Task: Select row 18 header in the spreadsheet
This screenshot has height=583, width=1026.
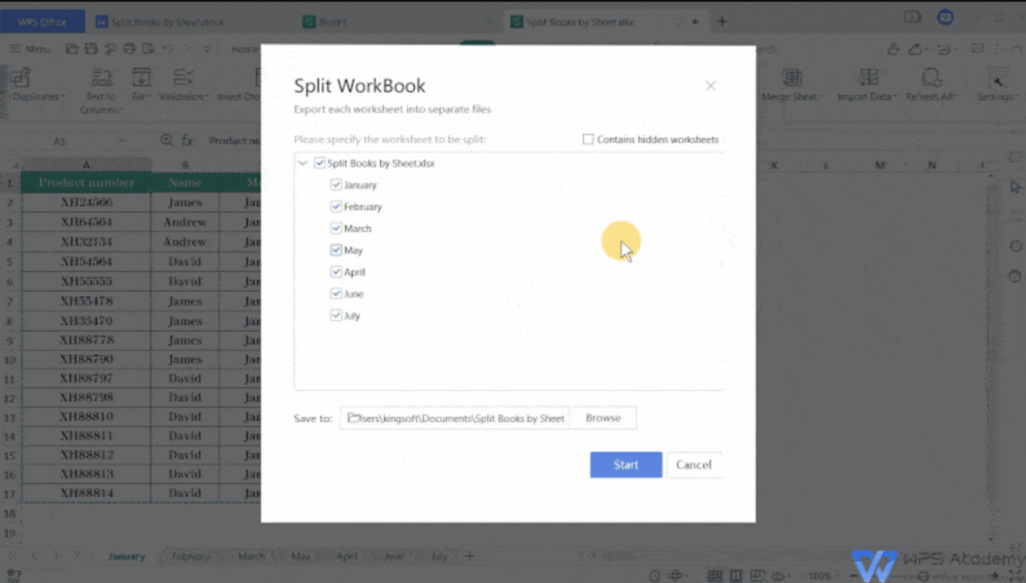Action: [10, 513]
